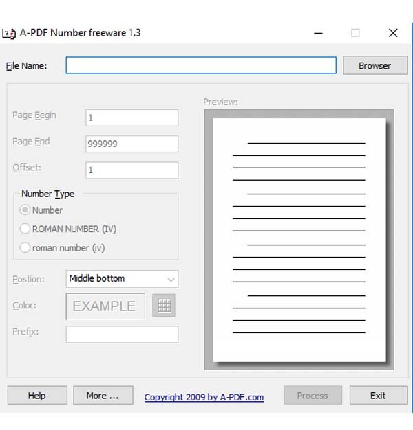Click the EXAMPLE color preview box
The image size is (413, 430).
point(105,306)
